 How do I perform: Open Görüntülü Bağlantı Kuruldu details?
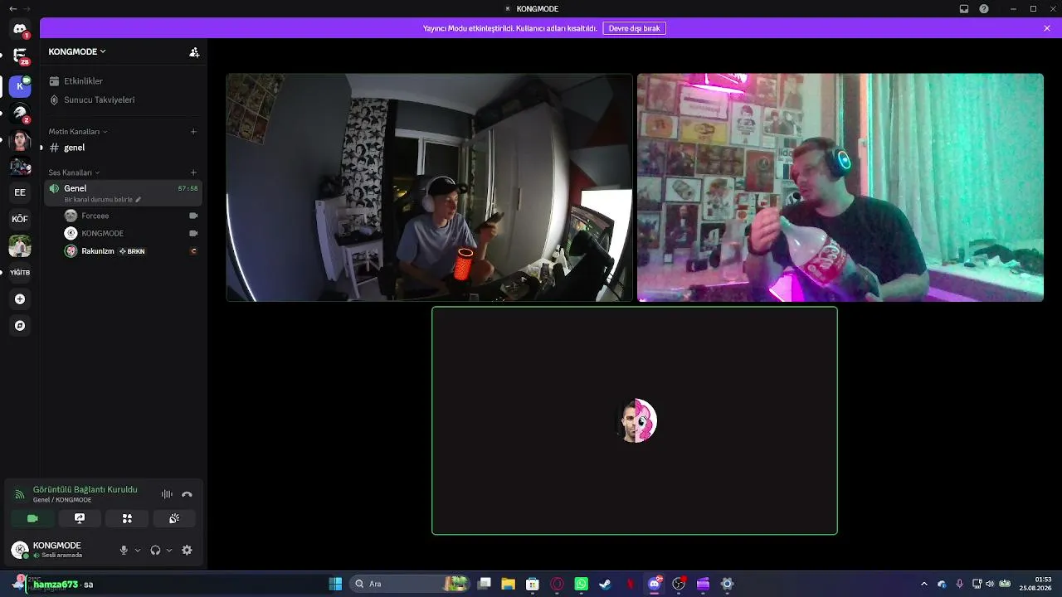85,489
